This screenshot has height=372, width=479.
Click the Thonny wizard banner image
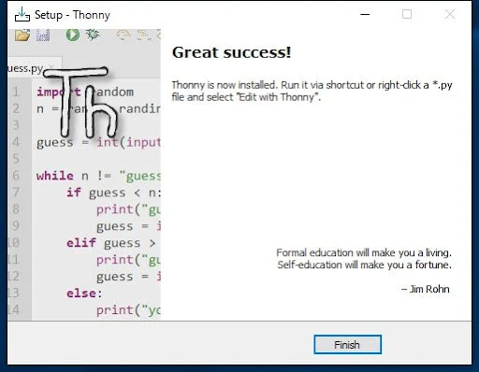tap(84, 175)
